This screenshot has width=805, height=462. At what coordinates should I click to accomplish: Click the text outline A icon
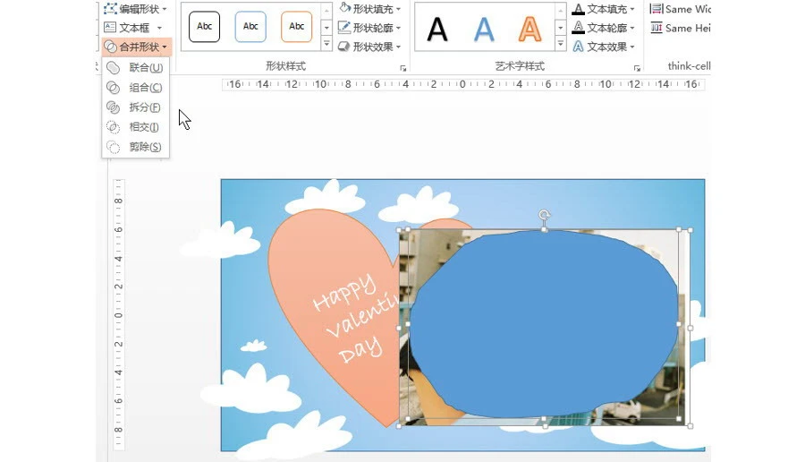578,27
